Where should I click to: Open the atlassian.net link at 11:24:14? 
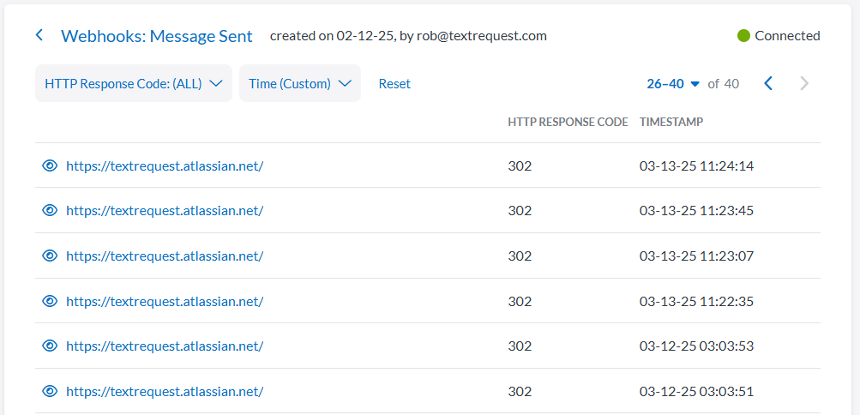click(x=164, y=165)
